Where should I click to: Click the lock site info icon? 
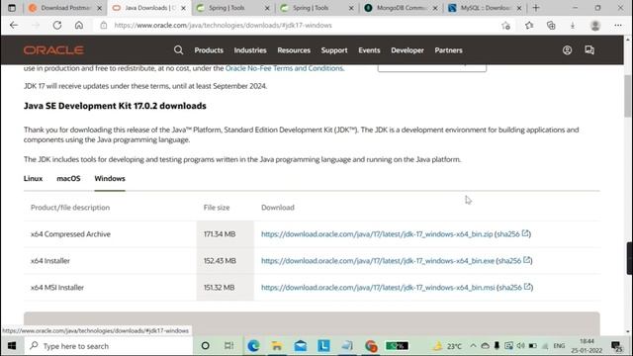(x=104, y=25)
